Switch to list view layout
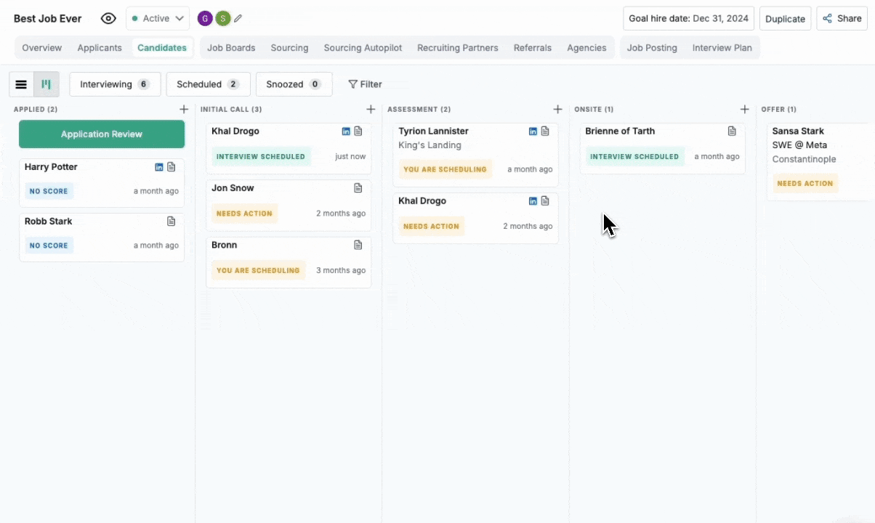Screen dimensions: 875x523 [x=21, y=84]
